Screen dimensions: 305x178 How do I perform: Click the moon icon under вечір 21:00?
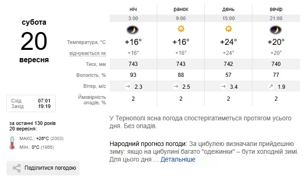[276, 30]
